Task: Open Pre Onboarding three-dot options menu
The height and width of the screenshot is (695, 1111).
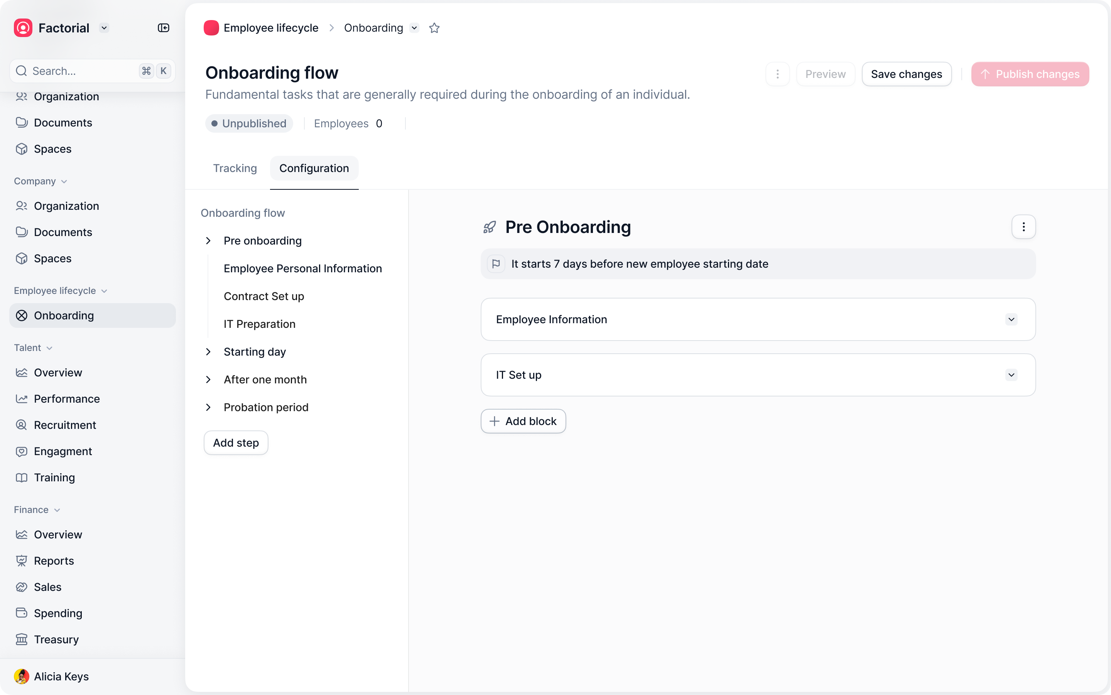Action: click(x=1023, y=227)
